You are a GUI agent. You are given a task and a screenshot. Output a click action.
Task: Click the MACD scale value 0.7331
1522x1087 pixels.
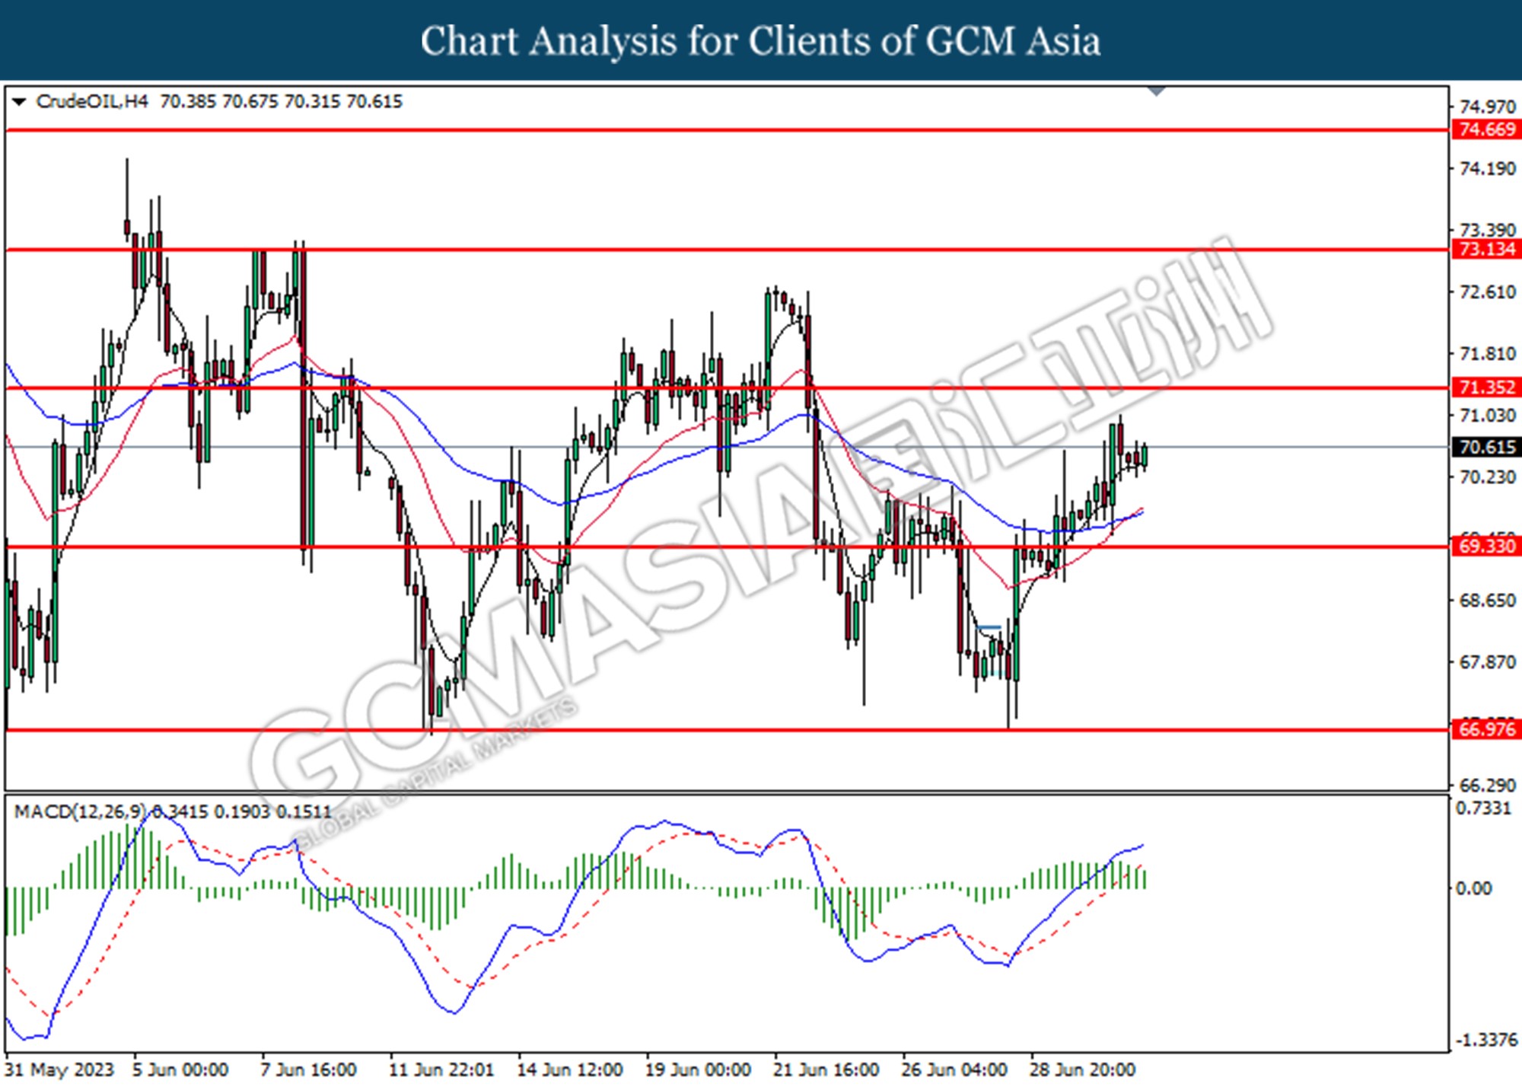[1483, 808]
